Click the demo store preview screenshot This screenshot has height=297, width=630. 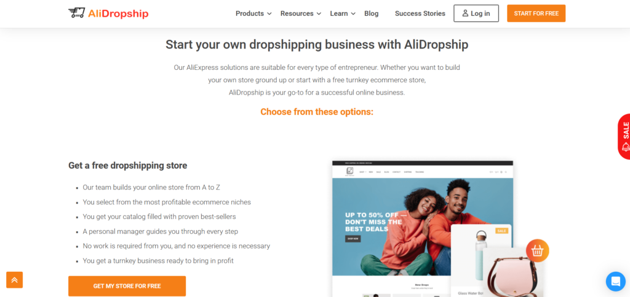pyautogui.click(x=422, y=228)
